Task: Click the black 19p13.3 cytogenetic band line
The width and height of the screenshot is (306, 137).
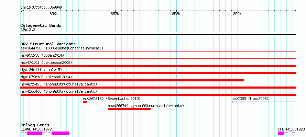Action: click(159, 33)
